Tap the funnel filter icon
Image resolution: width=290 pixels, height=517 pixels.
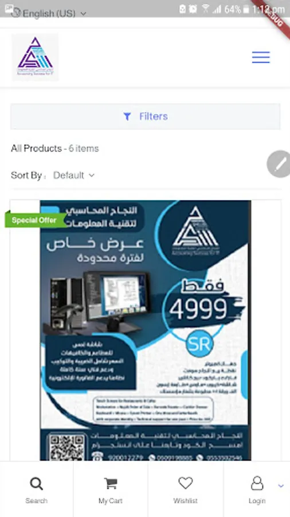point(127,117)
